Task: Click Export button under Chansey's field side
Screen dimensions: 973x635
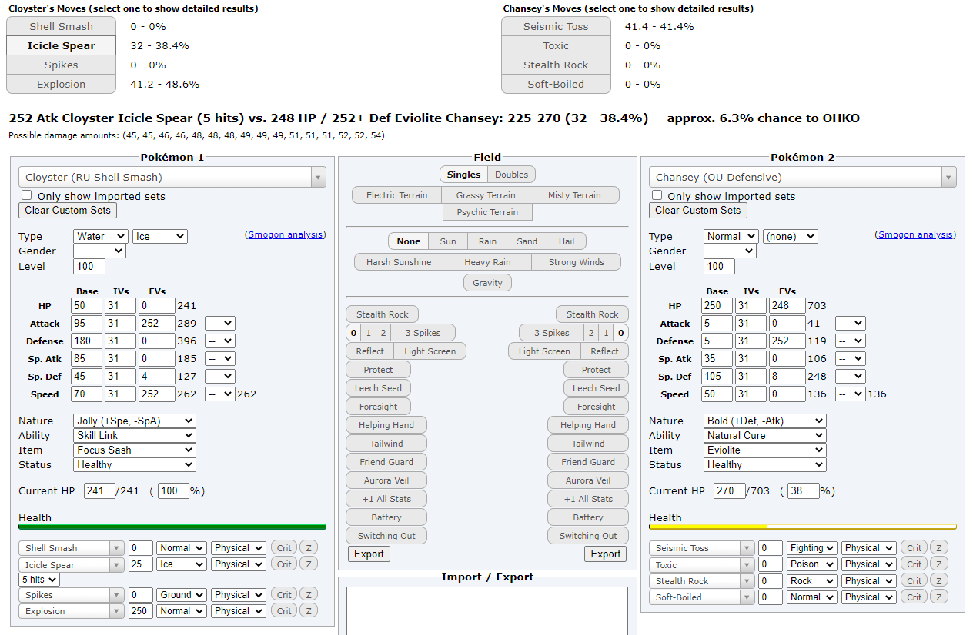Action: (606, 554)
